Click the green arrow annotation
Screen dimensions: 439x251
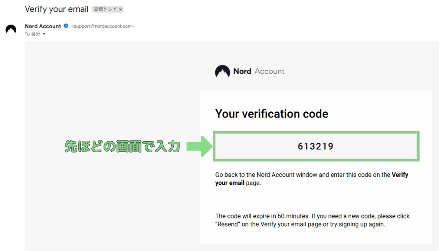click(x=200, y=147)
